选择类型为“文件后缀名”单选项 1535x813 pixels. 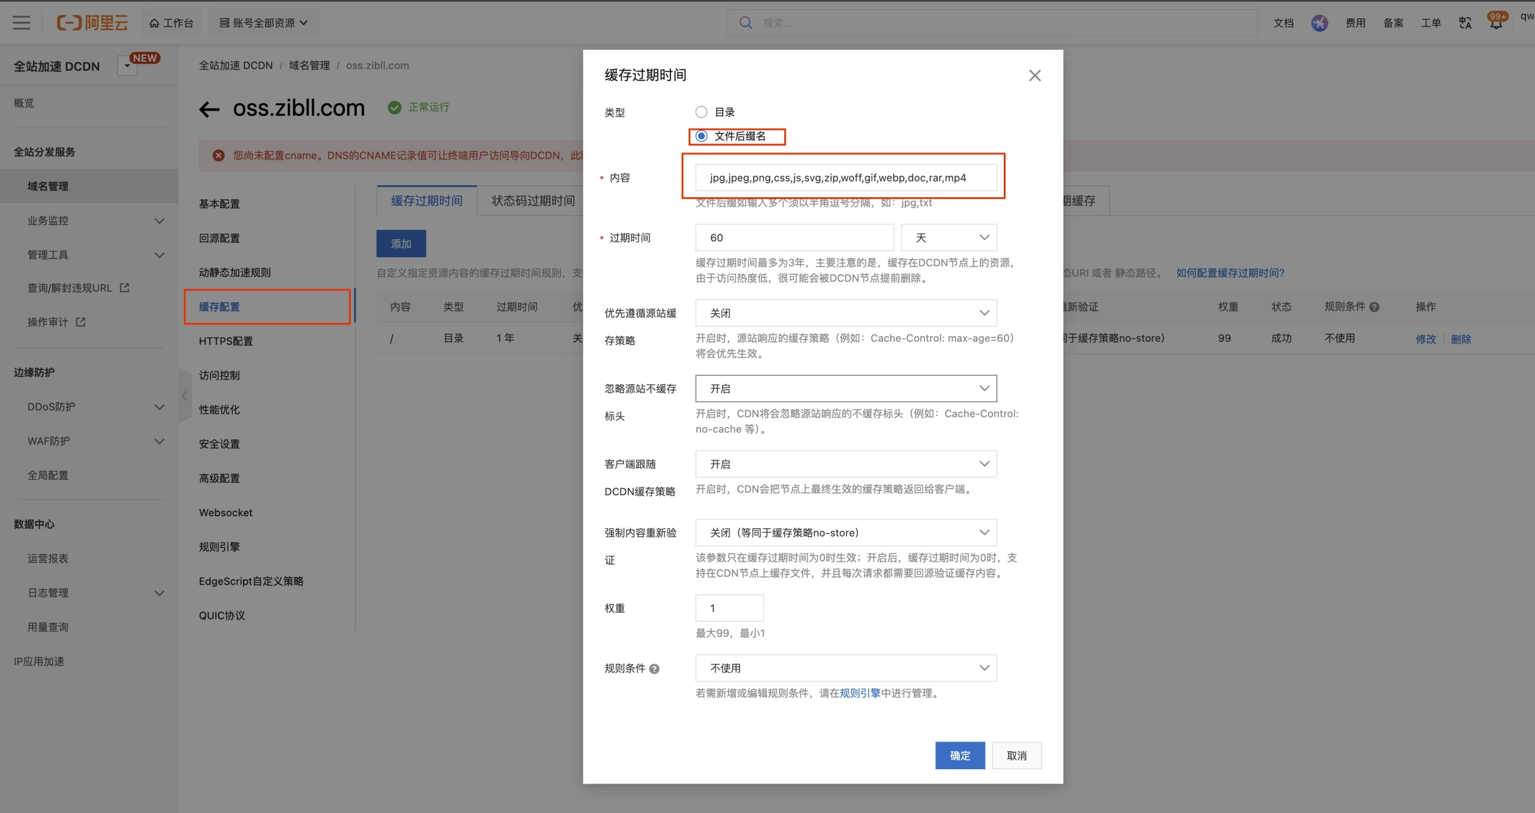700,135
